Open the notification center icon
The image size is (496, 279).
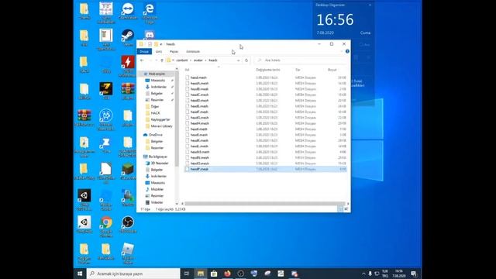click(x=413, y=274)
